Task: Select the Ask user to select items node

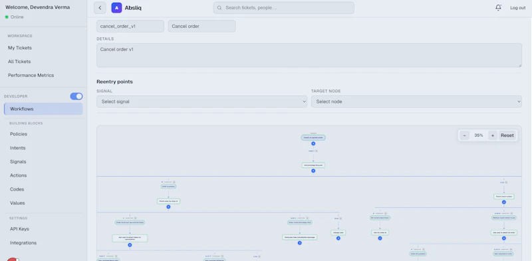Action: coord(130,238)
